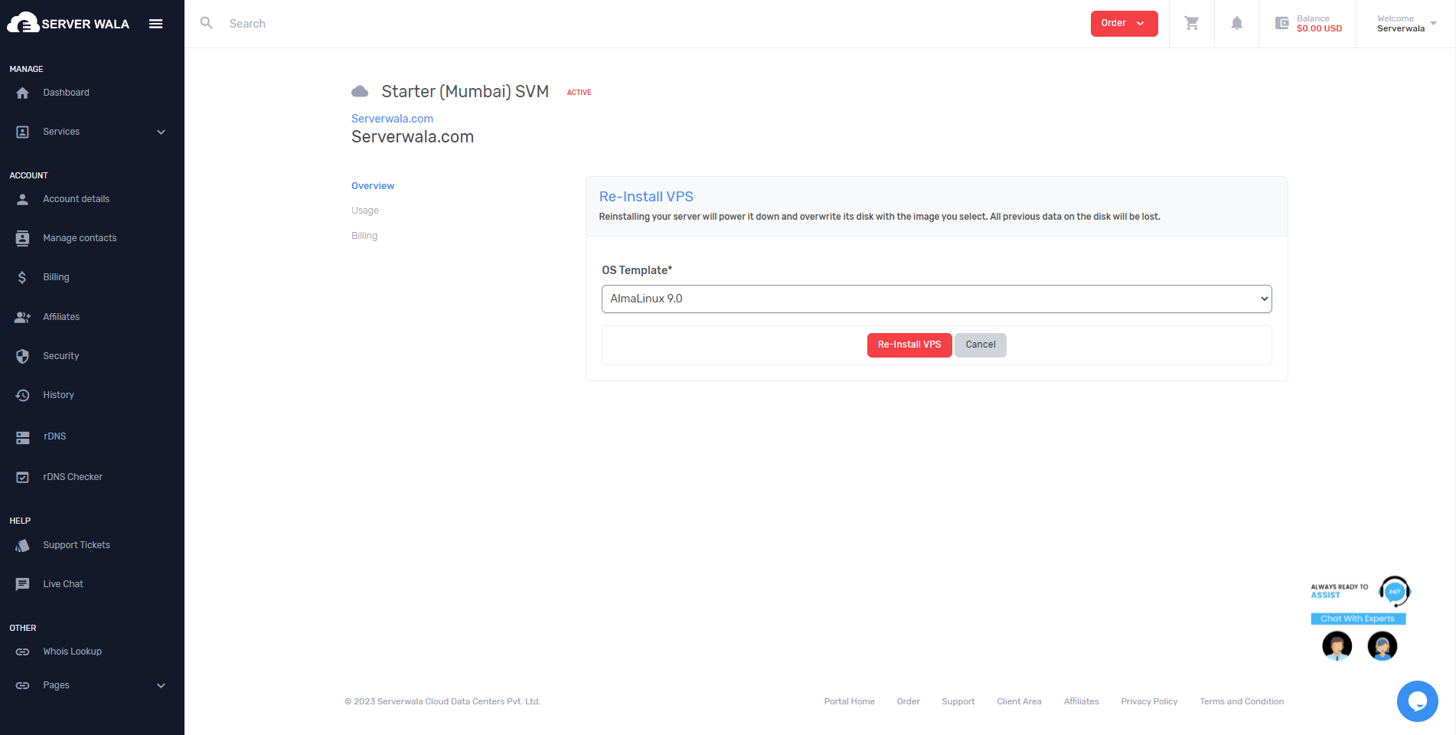Open the Affiliates footer link
The image size is (1456, 735).
coord(1081,701)
